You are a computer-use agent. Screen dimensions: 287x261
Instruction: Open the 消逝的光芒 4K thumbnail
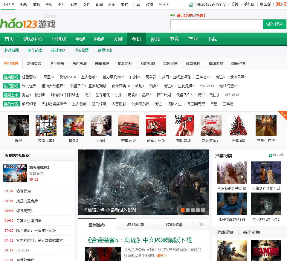pos(231,173)
